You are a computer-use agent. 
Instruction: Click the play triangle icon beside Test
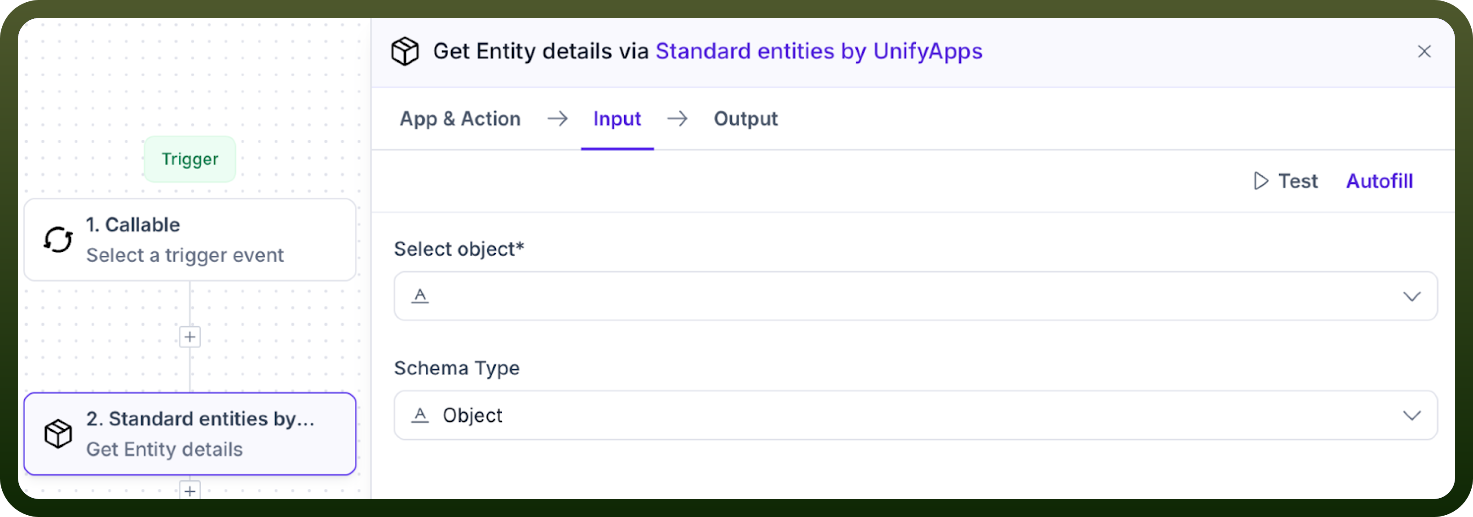click(1261, 181)
